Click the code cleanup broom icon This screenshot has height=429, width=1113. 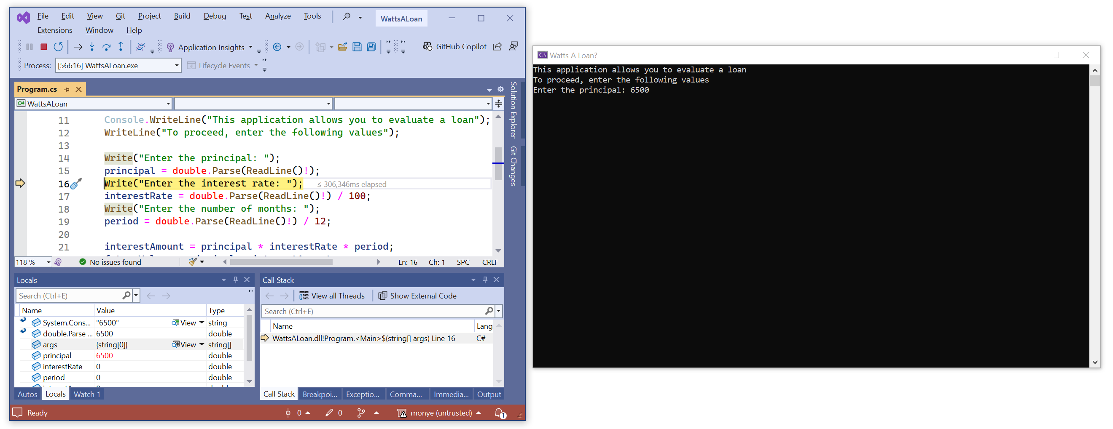(193, 261)
